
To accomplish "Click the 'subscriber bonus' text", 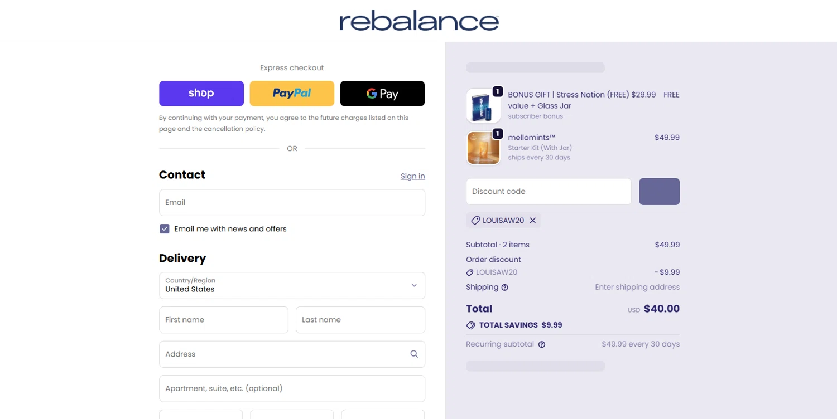I will (535, 116).
